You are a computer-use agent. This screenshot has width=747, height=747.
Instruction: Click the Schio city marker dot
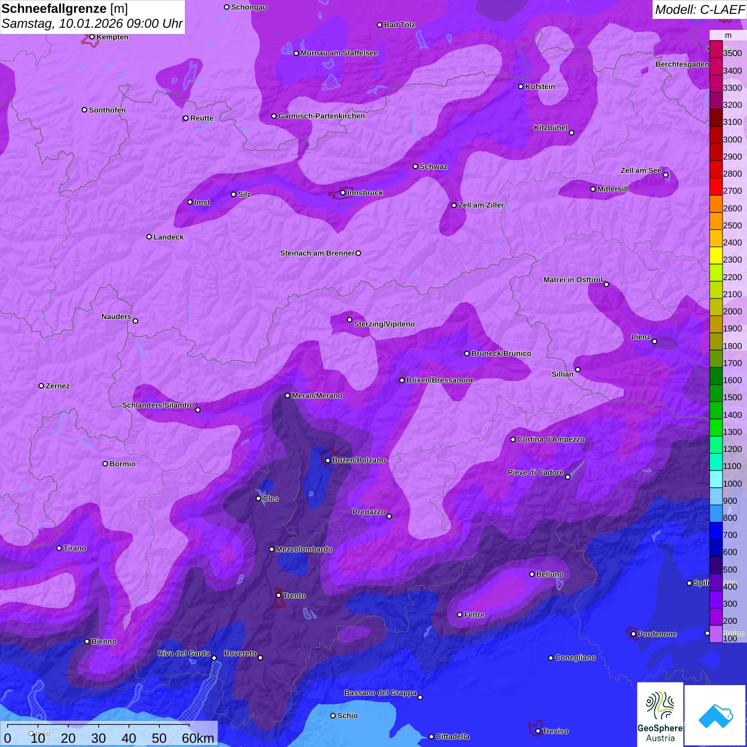click(333, 716)
